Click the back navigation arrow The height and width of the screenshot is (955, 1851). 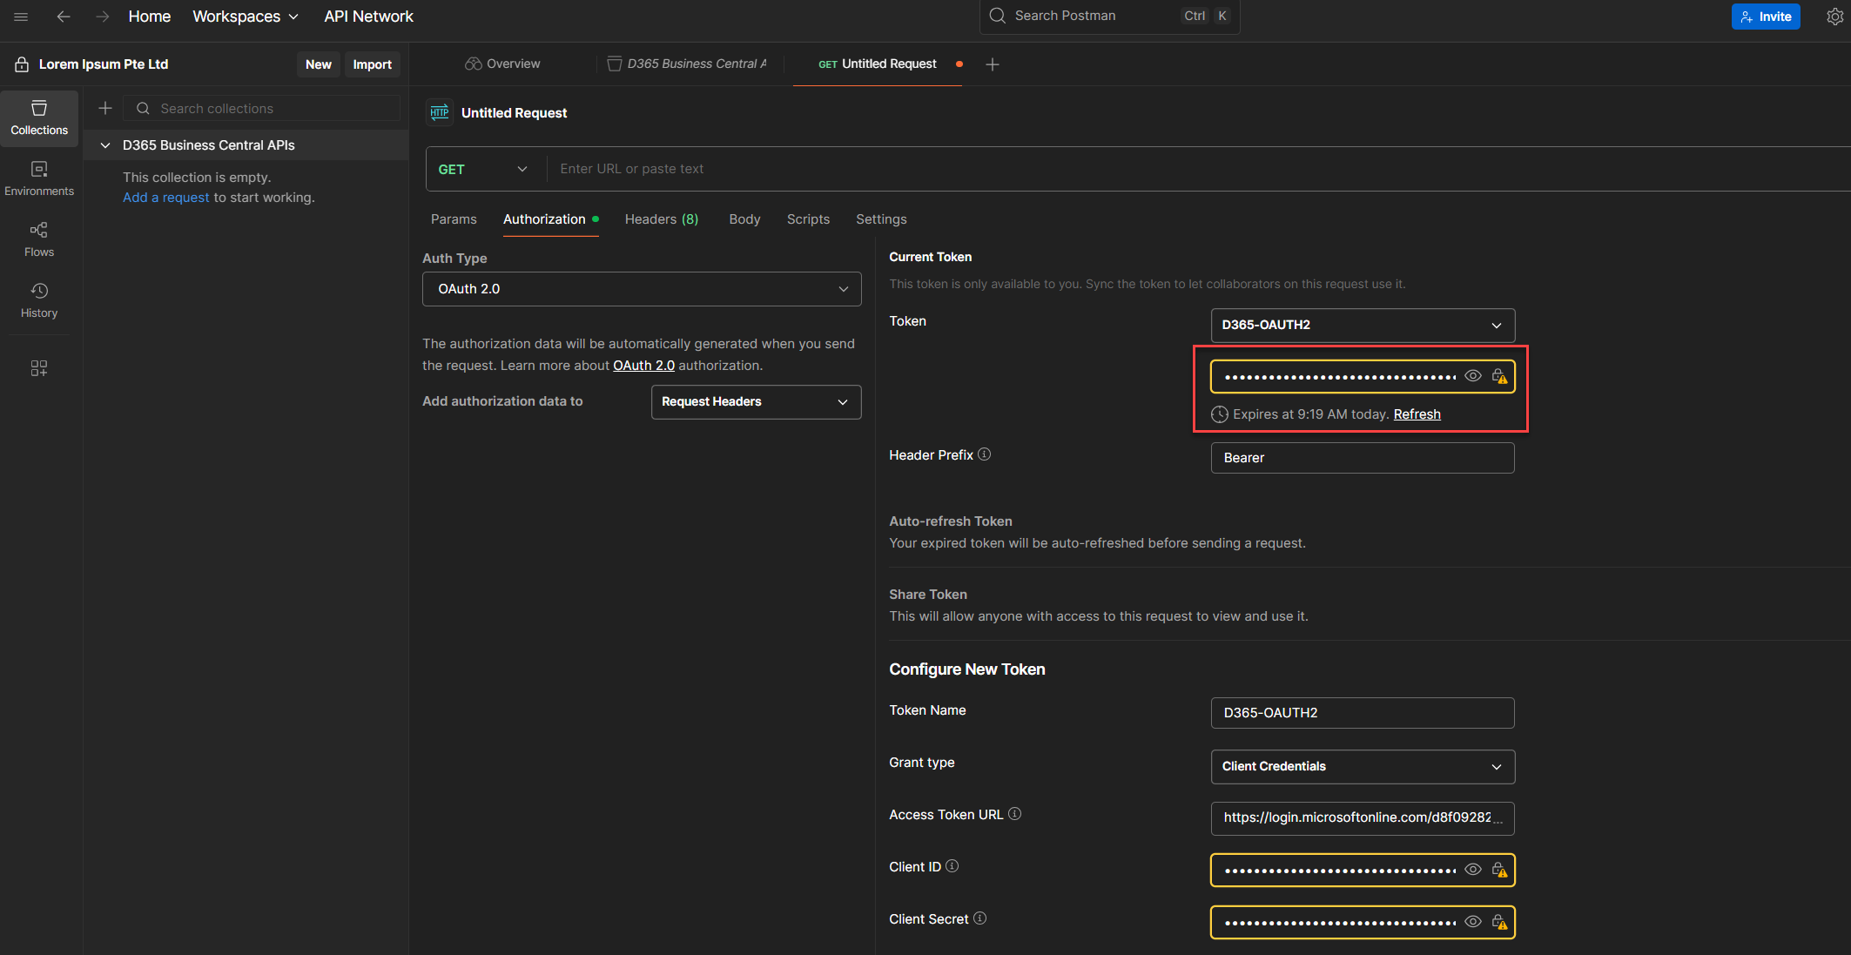coord(63,17)
